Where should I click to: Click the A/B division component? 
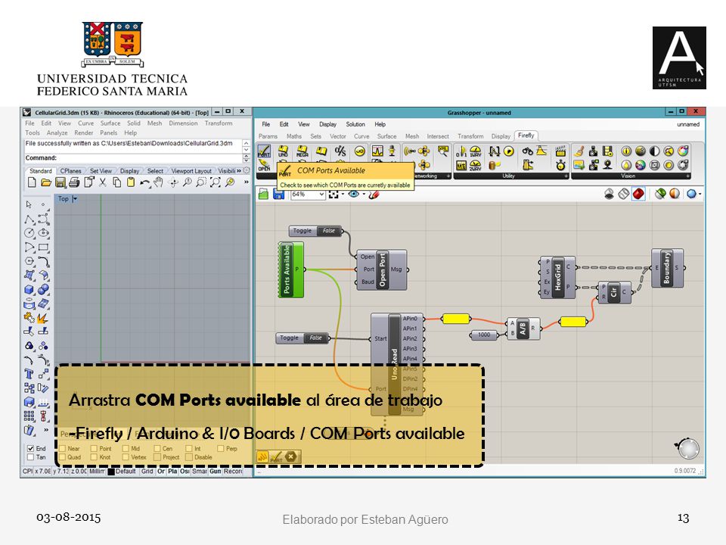pyautogui.click(x=523, y=329)
